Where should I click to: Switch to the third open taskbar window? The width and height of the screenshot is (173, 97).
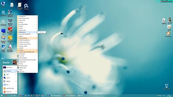point(84,96)
